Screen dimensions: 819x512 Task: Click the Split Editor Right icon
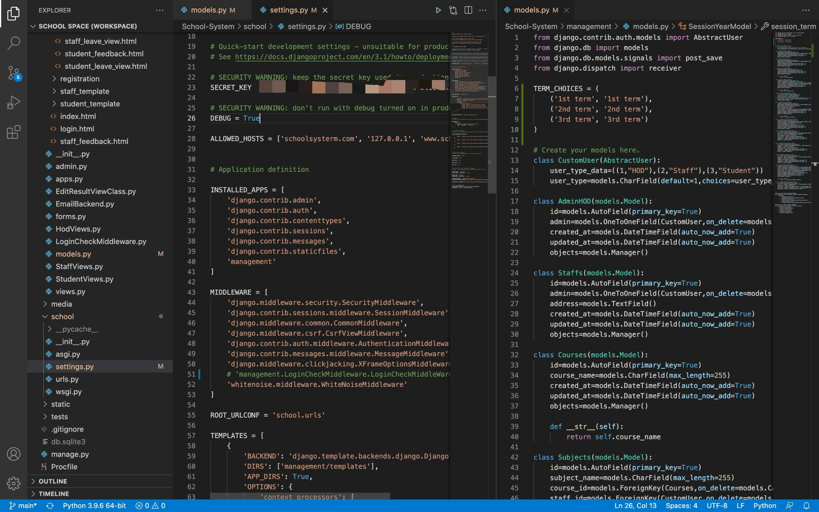pyautogui.click(x=468, y=10)
